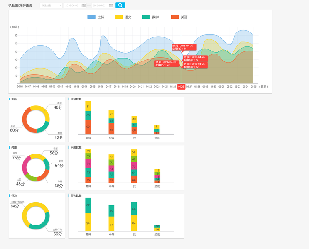Select the 77 yellow segment in 行为比较 中等 bar
Screen dimensions: 309x249
pyautogui.click(x=112, y=224)
